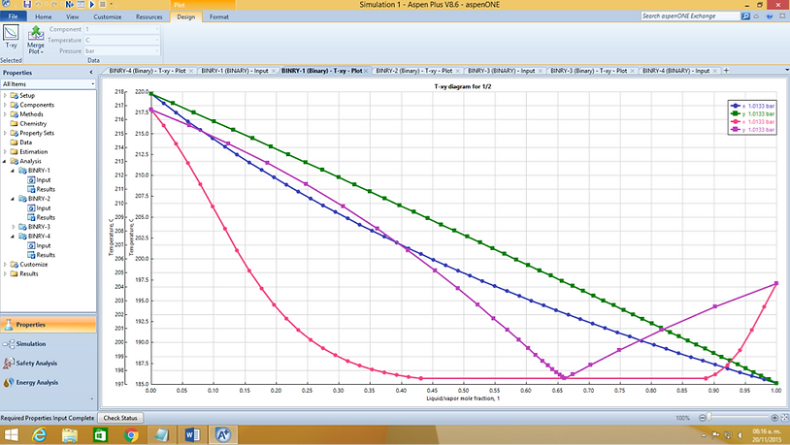Open the tab list dropdown arrow
Screen dimensions: 790x445
point(786,70)
